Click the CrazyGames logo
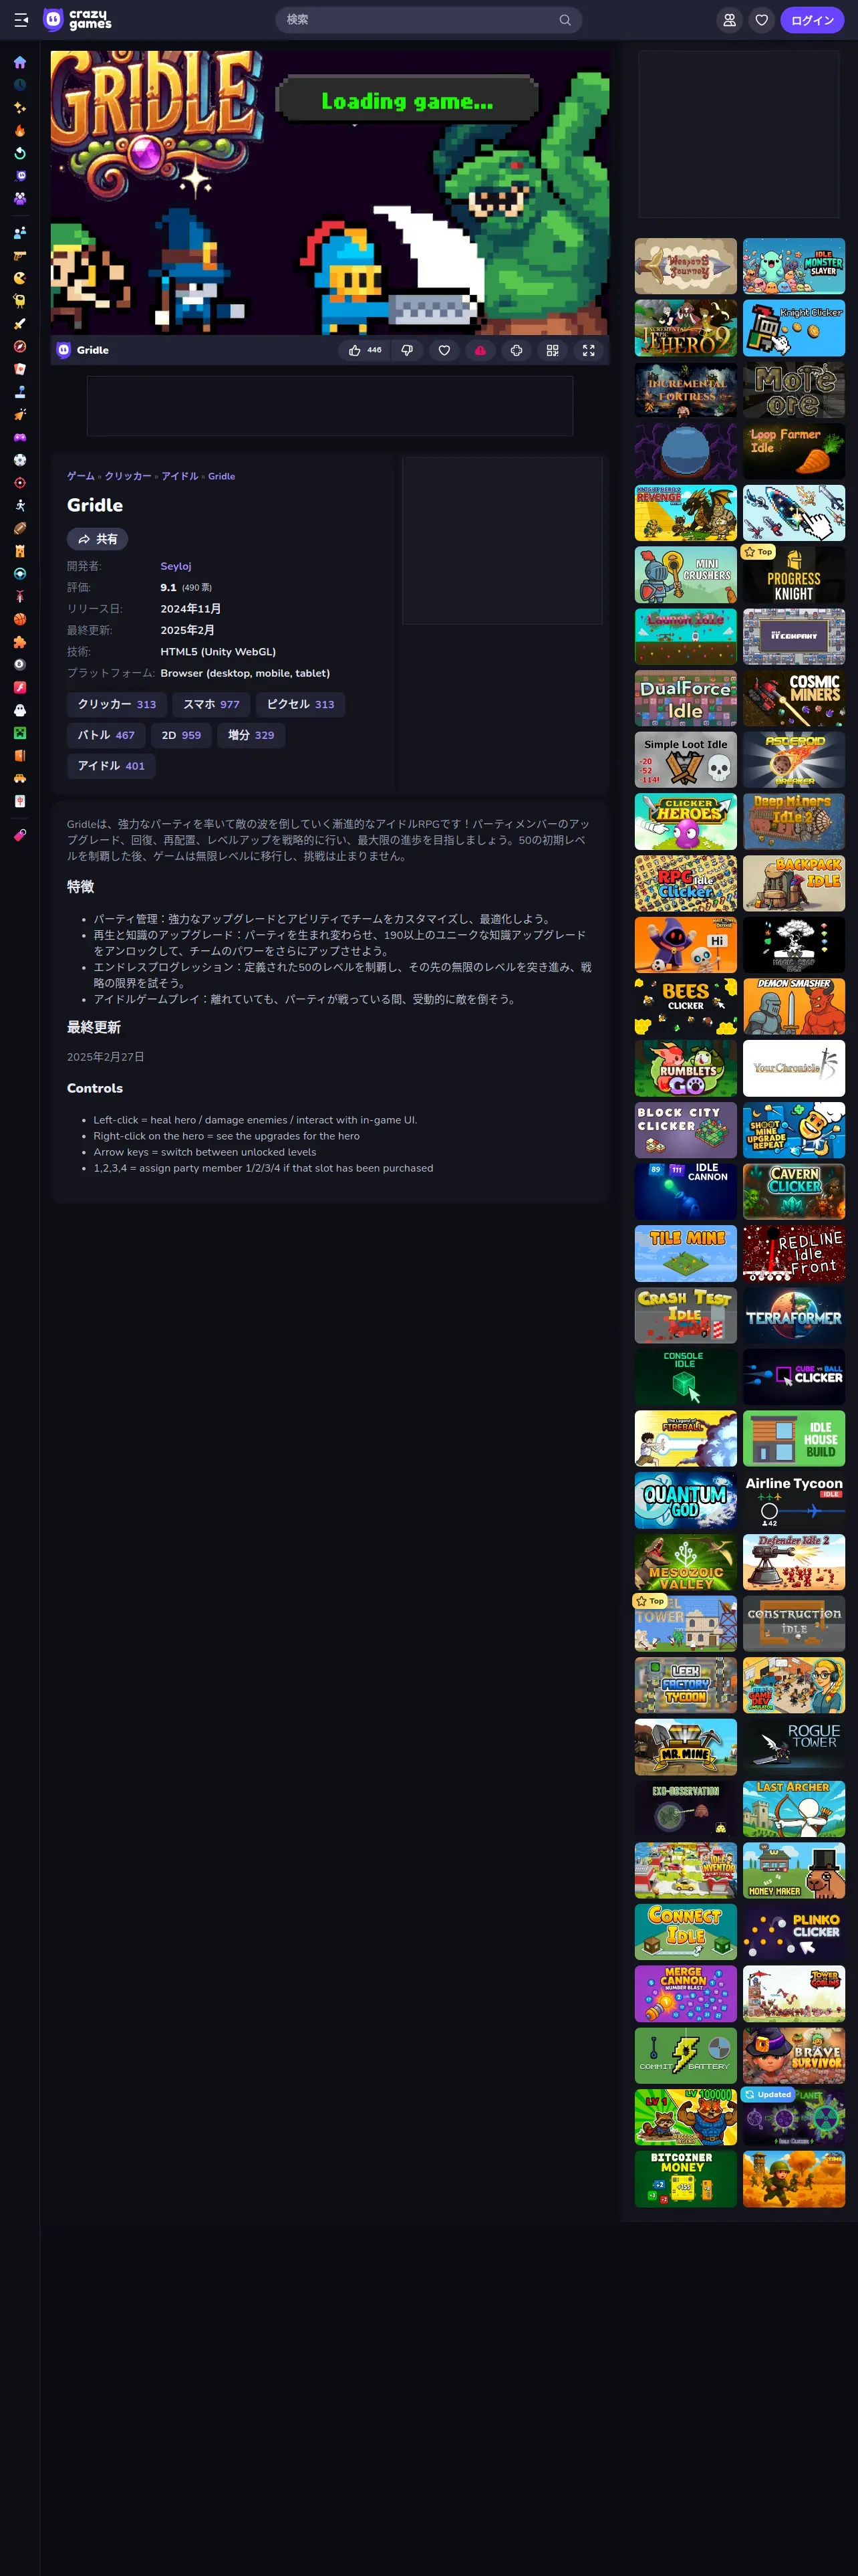This screenshot has height=2576, width=858. click(78, 20)
